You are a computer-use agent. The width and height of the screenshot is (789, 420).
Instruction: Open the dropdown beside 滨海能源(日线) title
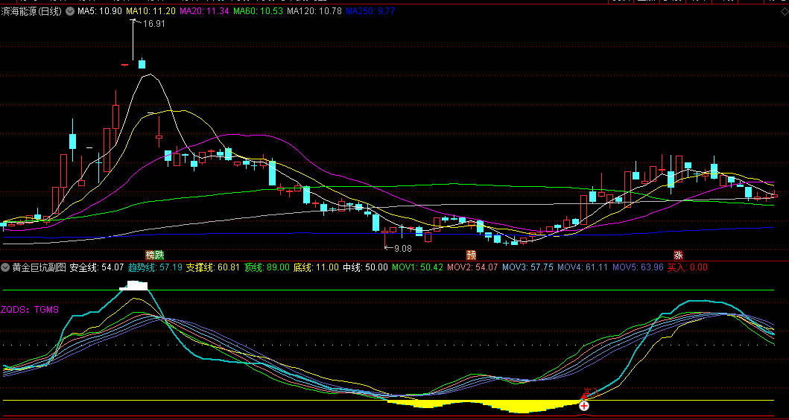69,10
